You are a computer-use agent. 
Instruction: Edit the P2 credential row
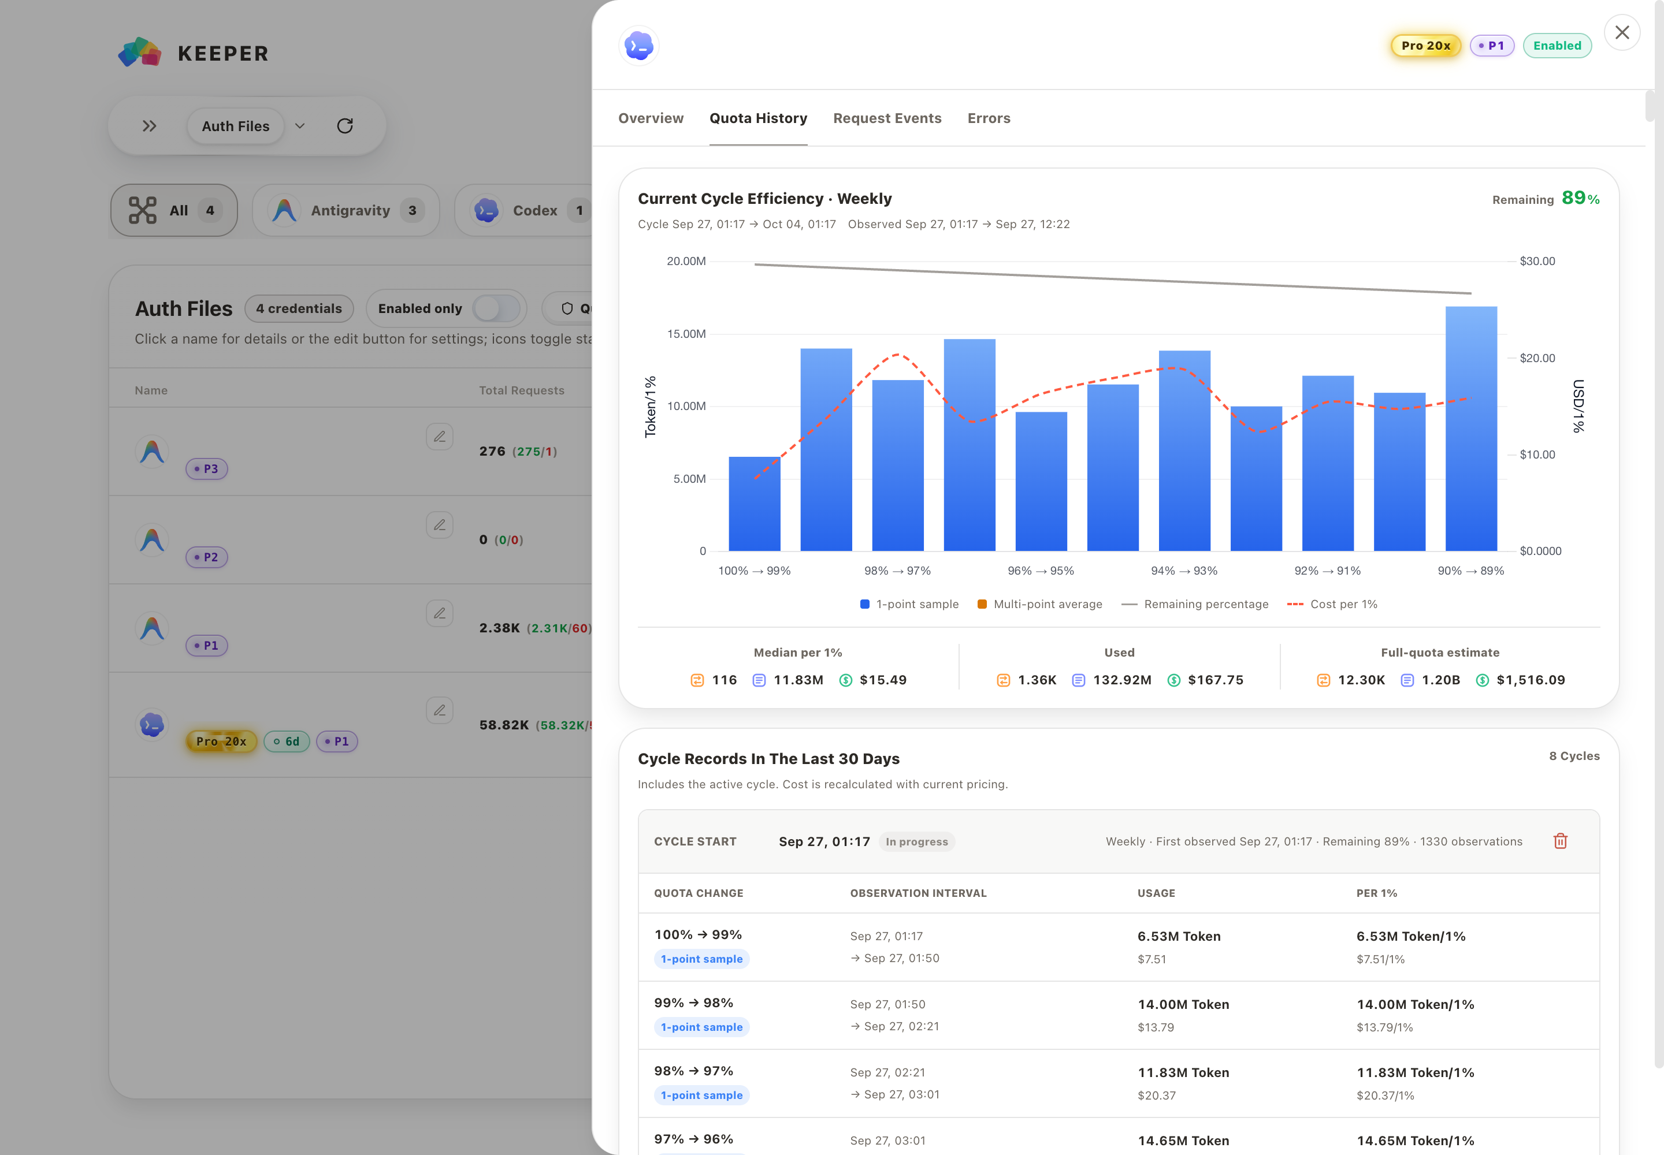[x=440, y=525]
